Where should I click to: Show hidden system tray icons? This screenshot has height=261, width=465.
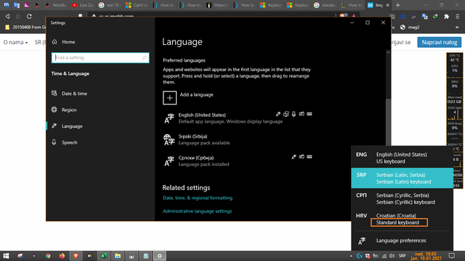pyautogui.click(x=351, y=256)
